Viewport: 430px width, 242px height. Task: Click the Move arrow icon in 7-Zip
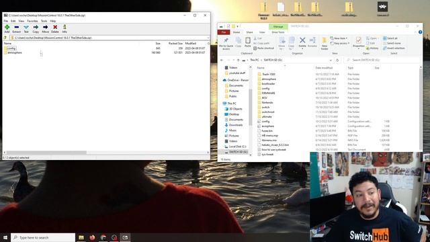click(x=45, y=27)
